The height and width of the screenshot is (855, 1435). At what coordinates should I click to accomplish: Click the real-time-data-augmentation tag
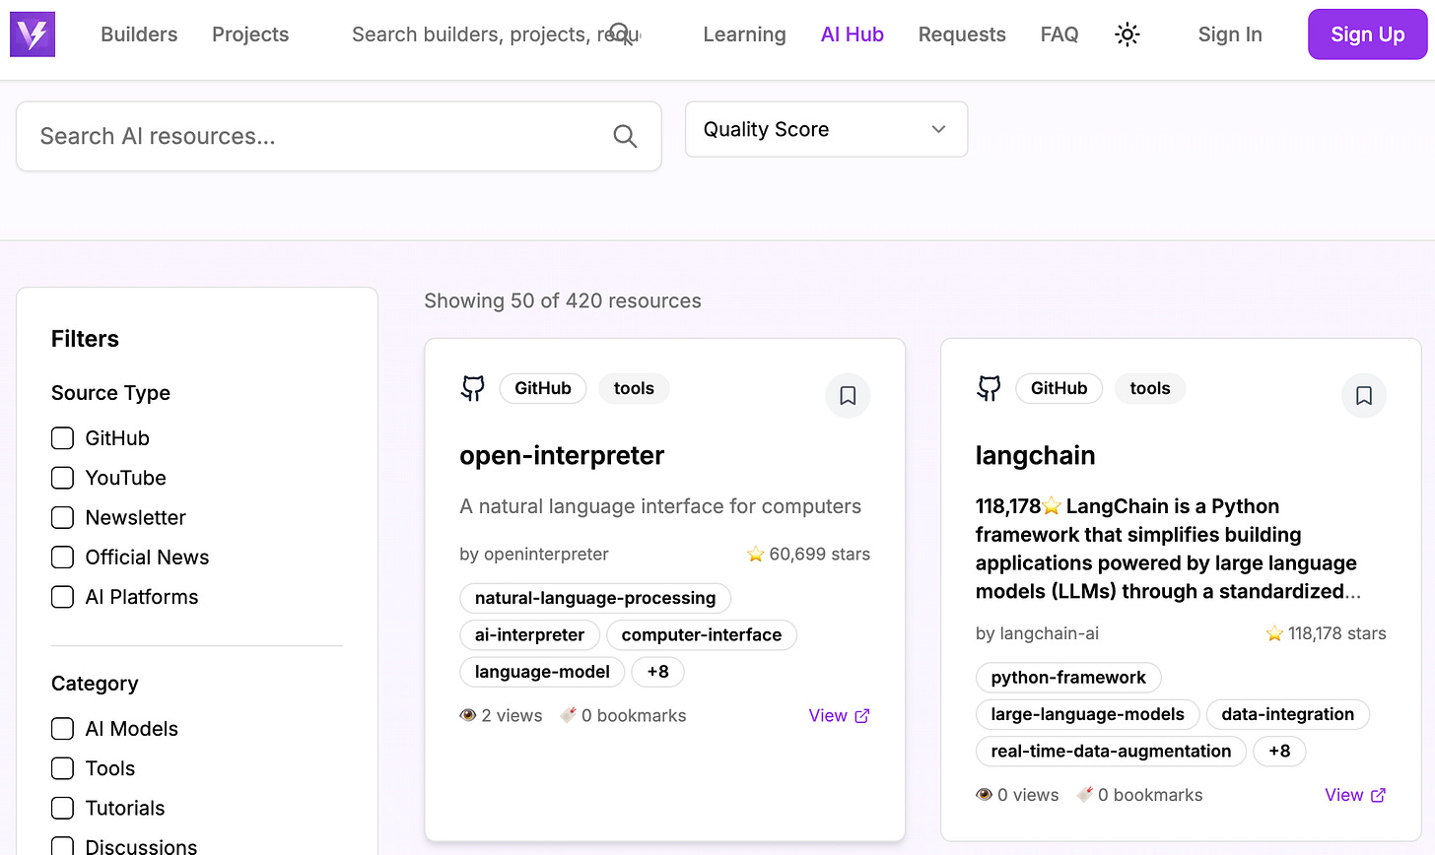coord(1111,751)
